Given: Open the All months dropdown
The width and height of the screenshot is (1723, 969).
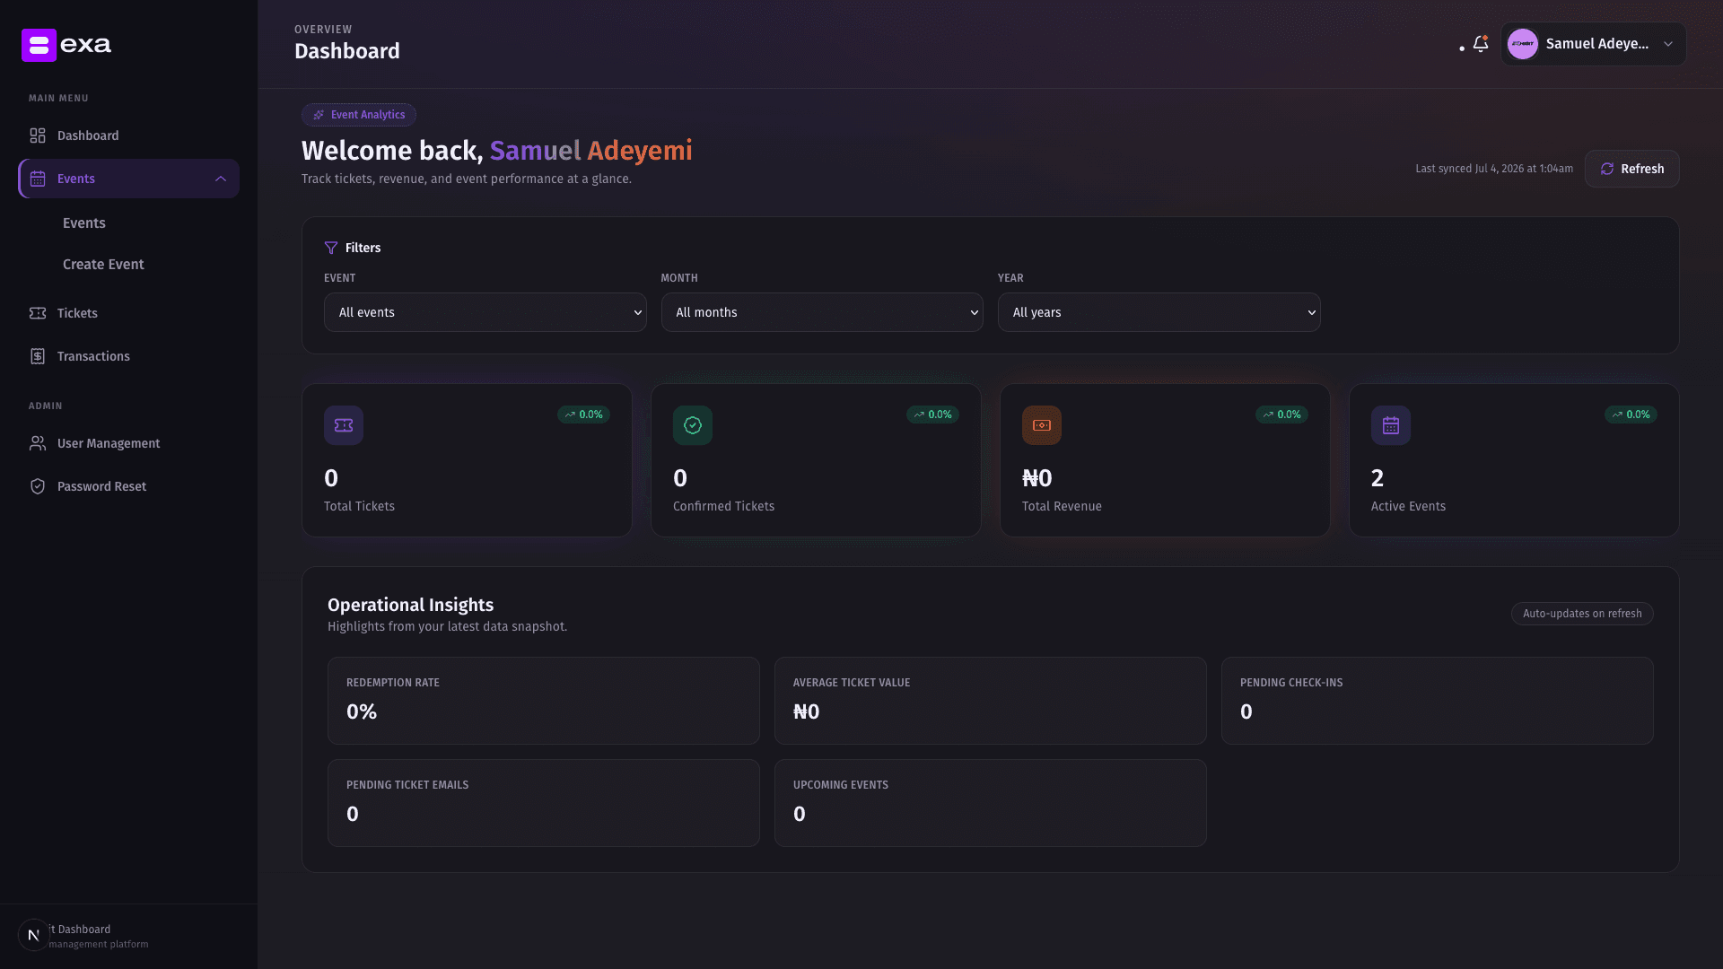Looking at the screenshot, I should (822, 312).
